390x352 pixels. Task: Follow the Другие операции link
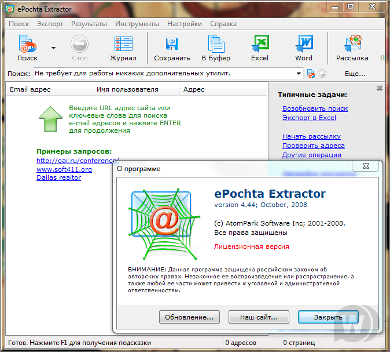pyautogui.click(x=312, y=155)
